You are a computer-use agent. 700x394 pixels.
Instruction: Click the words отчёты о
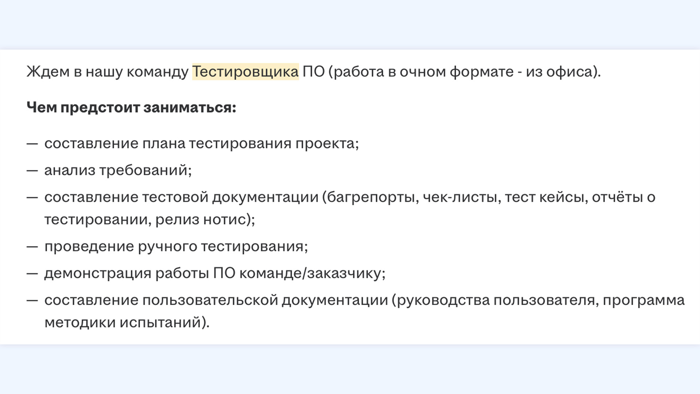[624, 197]
